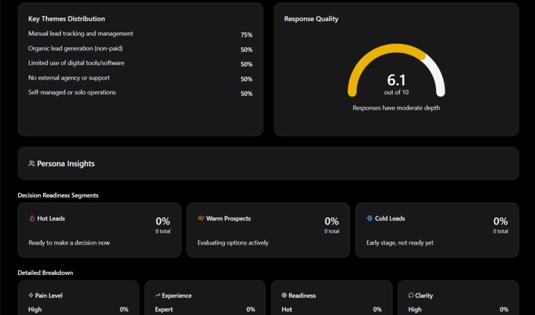Click the 0% value for Pain Level High
This screenshot has width=535, height=315.
[124, 310]
